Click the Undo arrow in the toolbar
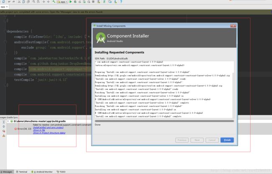272x174 pixels. point(9,2)
